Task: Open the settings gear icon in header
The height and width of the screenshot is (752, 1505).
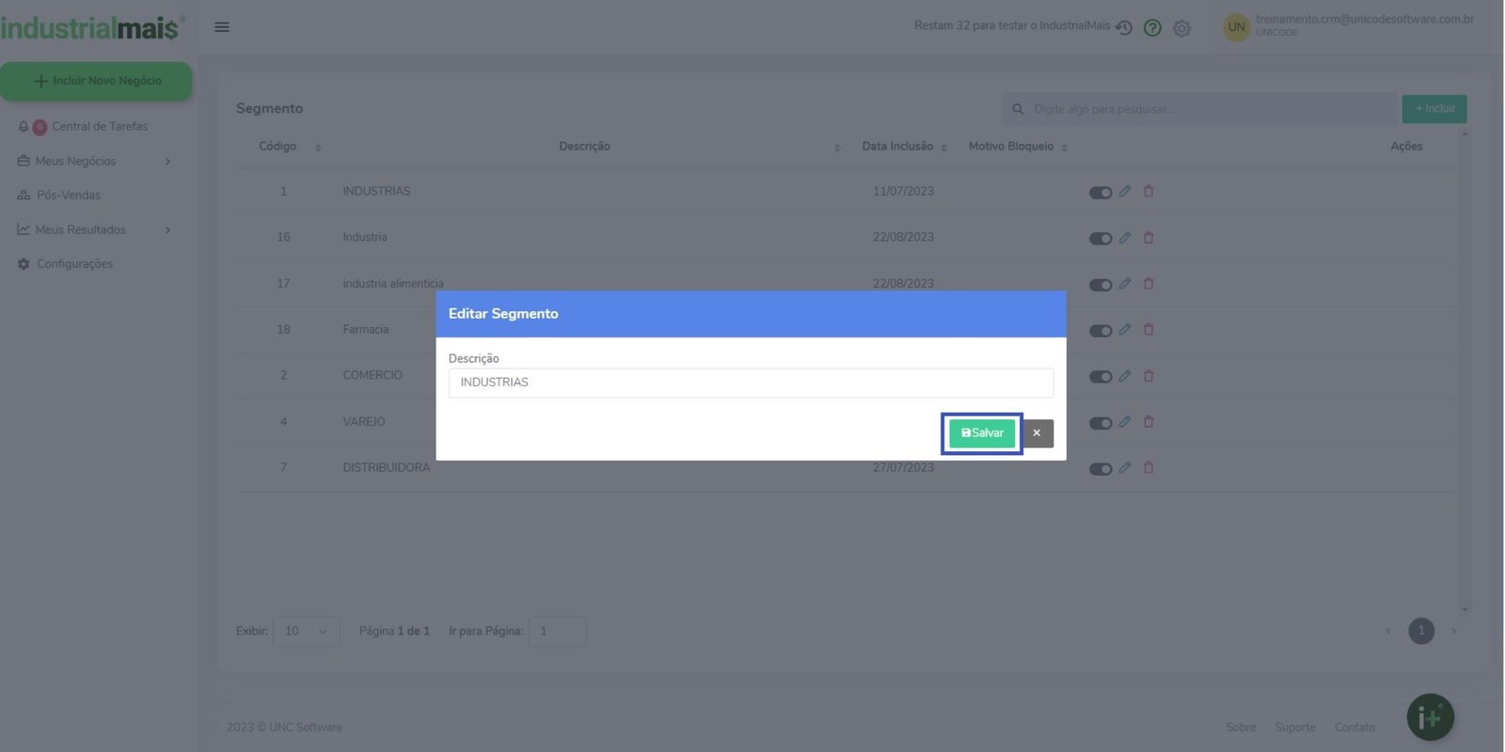Action: (1181, 28)
